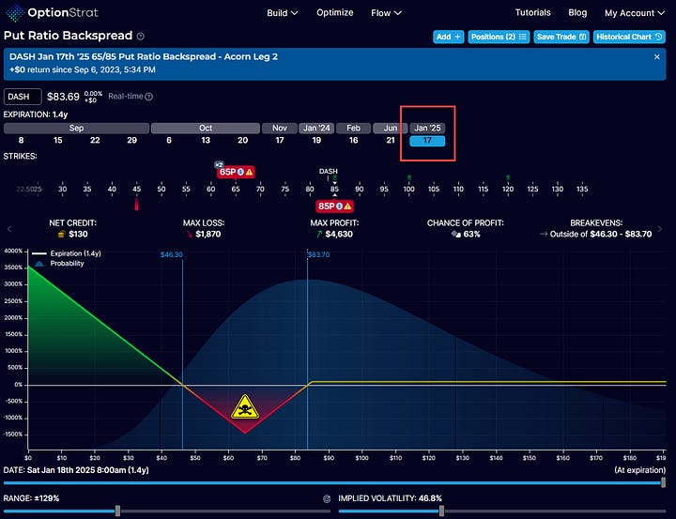Click the trade title in blue banner
Image resolution: width=676 pixels, height=519 pixels.
[x=144, y=57]
